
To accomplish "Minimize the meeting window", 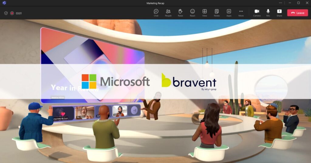I will click(x=290, y=3).
